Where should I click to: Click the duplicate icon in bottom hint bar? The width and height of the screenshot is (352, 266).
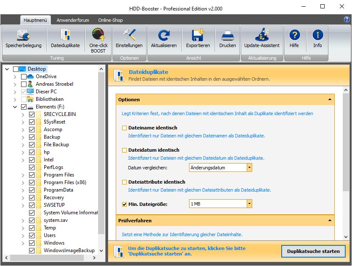pyautogui.click(x=119, y=251)
